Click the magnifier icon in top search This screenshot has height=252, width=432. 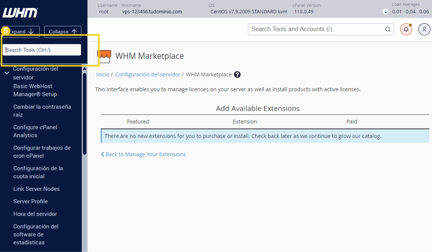pyautogui.click(x=388, y=29)
